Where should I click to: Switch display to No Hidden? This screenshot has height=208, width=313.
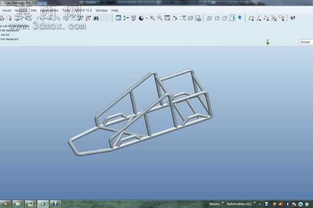pyautogui.click(x=225, y=18)
